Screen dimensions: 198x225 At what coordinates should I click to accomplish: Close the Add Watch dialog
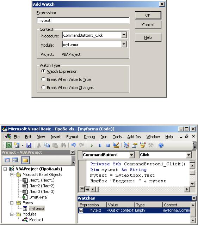[162, 4]
